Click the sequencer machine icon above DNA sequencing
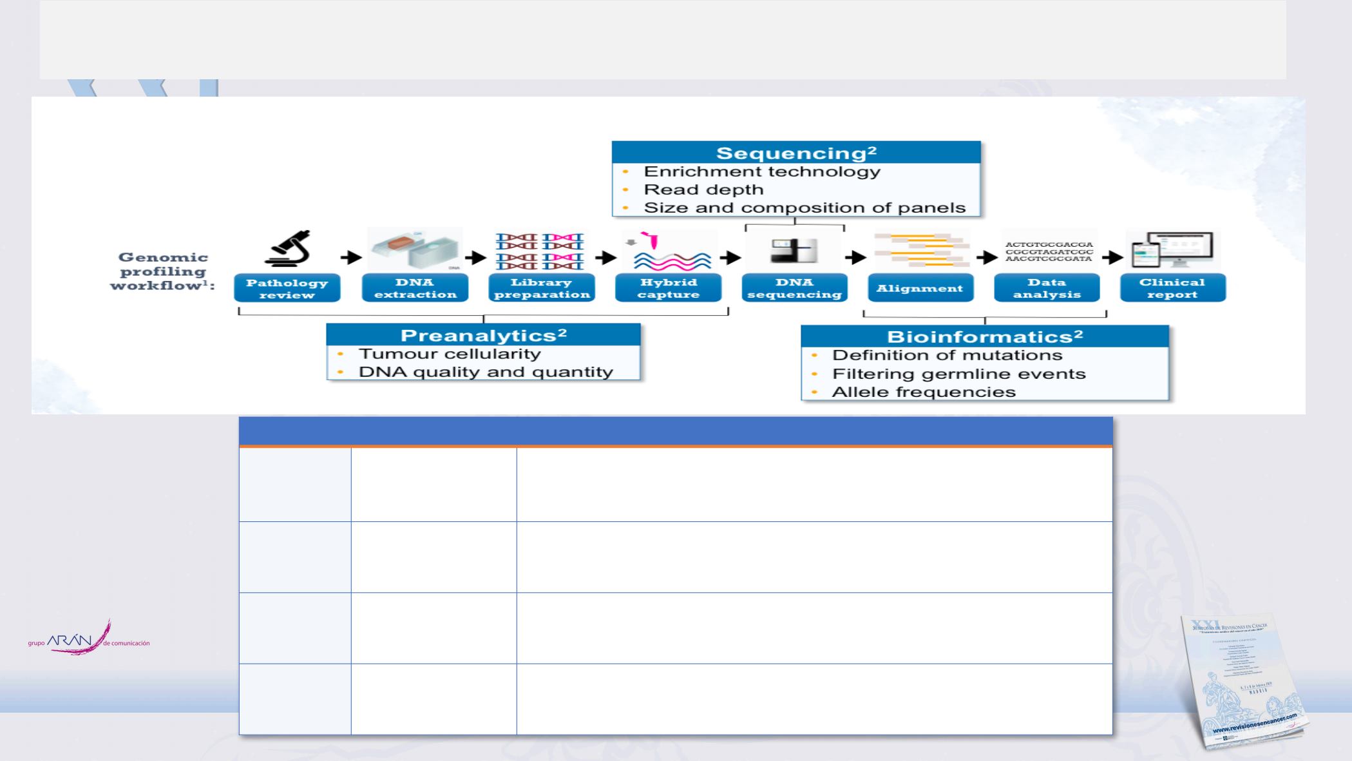Image resolution: width=1352 pixels, height=761 pixels. (x=794, y=250)
